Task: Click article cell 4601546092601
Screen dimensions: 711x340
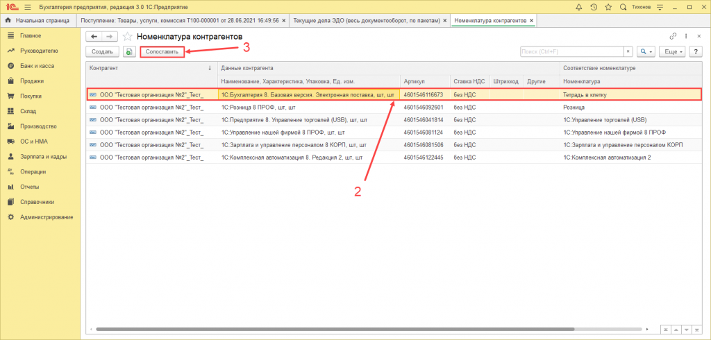Action: point(426,108)
